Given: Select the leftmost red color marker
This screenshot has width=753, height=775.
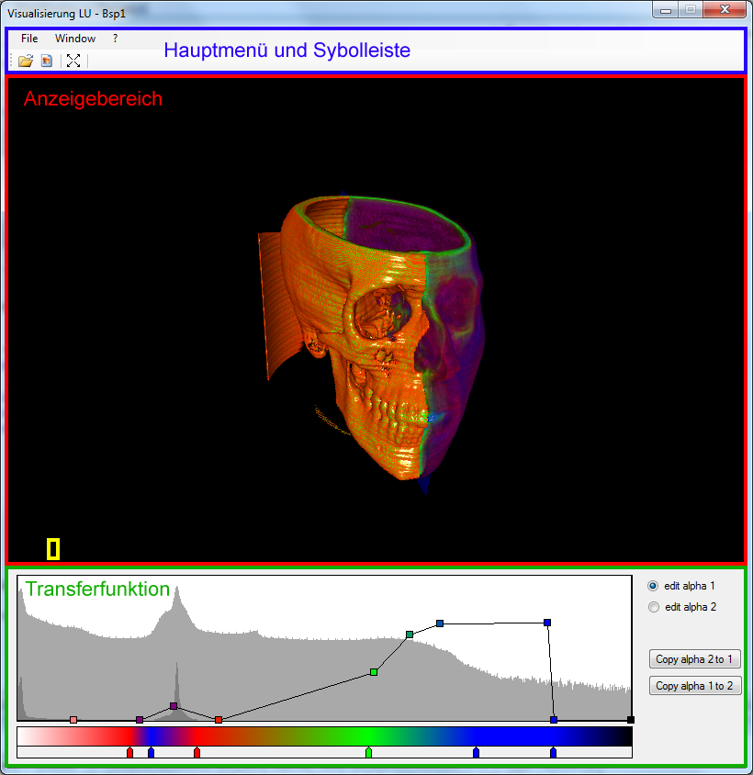Looking at the screenshot, I should click(x=129, y=753).
